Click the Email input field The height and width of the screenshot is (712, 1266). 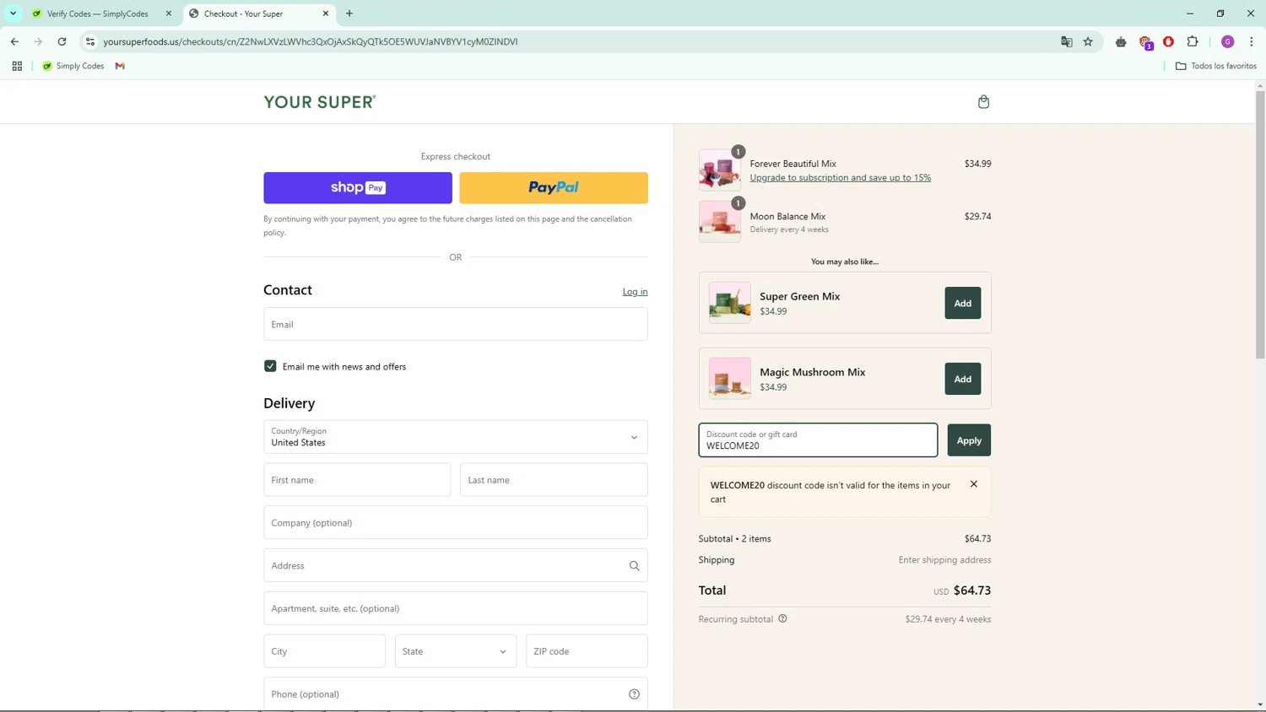pyautogui.click(x=456, y=324)
